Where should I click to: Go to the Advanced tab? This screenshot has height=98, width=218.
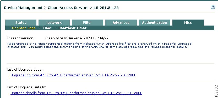pos(121,22)
